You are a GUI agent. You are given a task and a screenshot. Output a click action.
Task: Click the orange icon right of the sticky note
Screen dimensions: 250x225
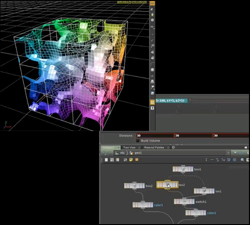point(136,160)
